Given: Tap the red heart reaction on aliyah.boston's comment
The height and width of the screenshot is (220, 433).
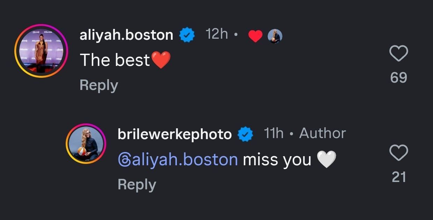Looking at the screenshot, I should (x=255, y=35).
